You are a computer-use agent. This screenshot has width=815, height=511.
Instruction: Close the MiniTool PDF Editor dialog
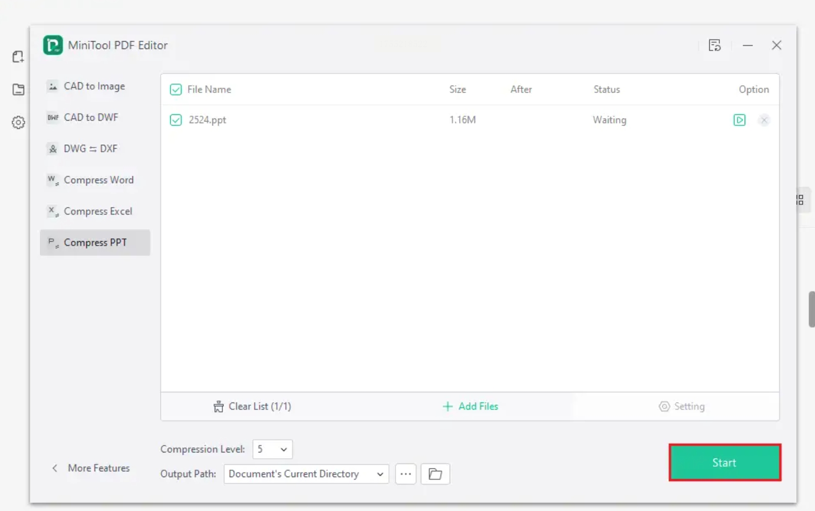[x=777, y=45]
